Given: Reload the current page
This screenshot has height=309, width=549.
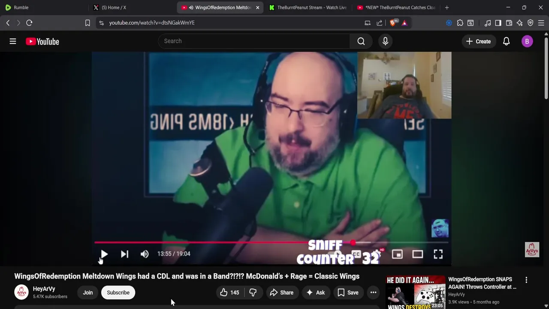Looking at the screenshot, I should coord(29,23).
